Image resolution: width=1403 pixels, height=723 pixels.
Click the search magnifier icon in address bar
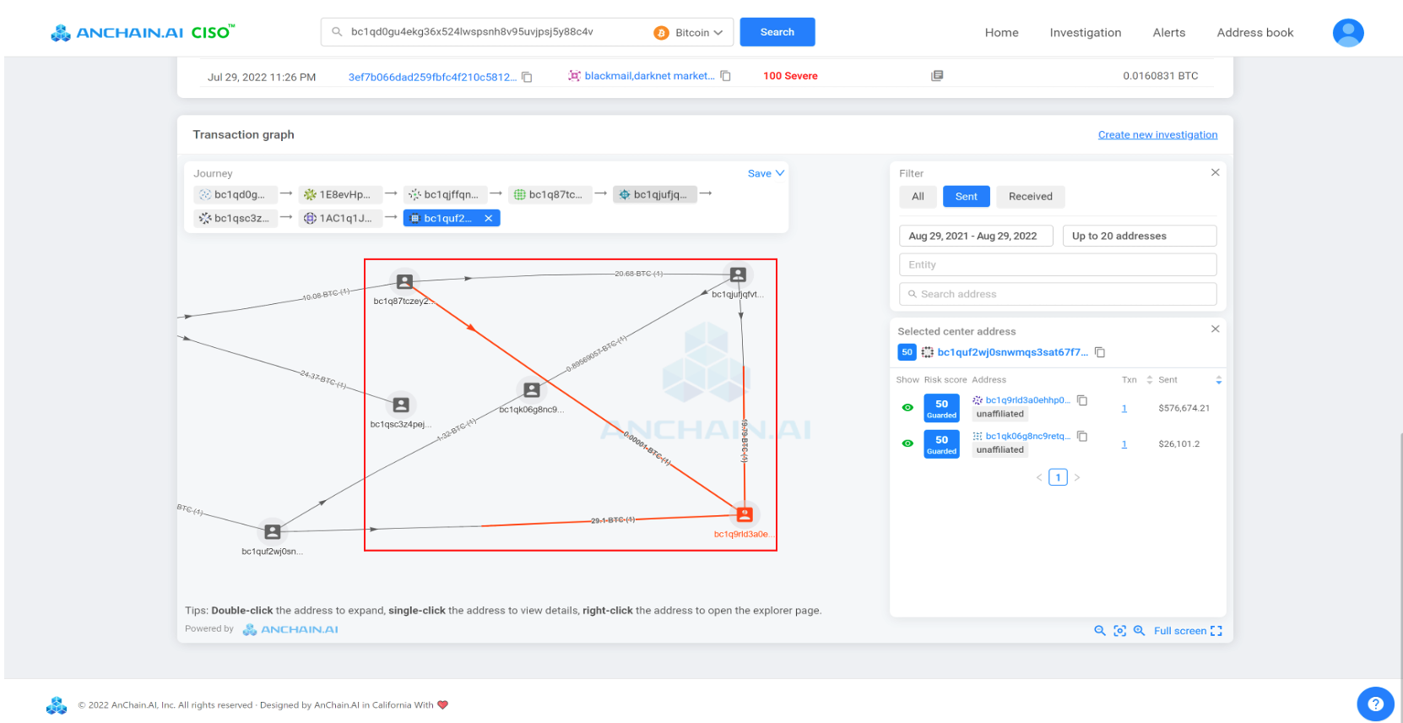pos(337,32)
